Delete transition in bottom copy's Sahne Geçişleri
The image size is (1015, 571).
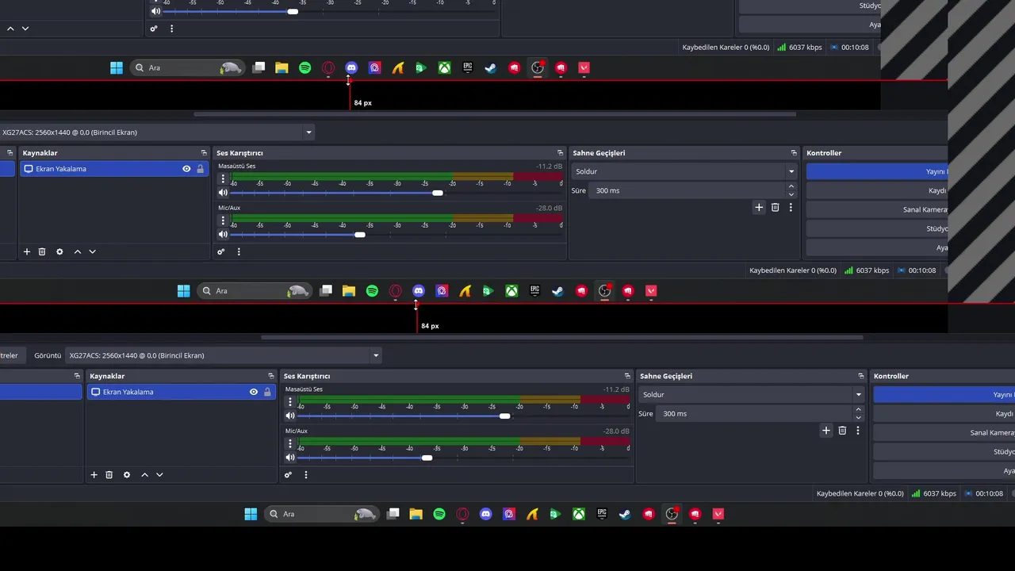(842, 430)
